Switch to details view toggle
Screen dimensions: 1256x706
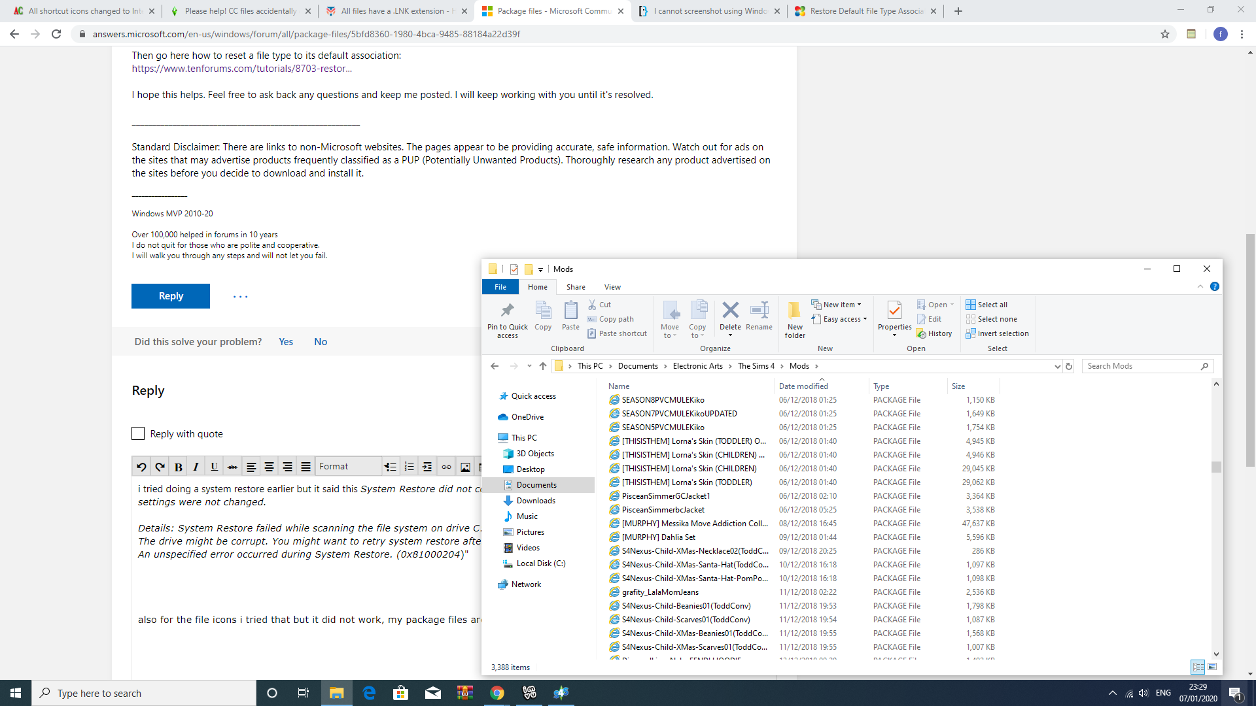point(1198,667)
